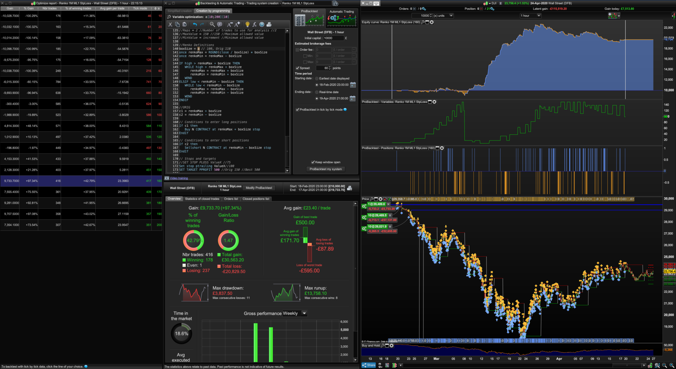Expand the Weekly gross performance dropdown
Screen dimensions: 676x369
tap(304, 313)
